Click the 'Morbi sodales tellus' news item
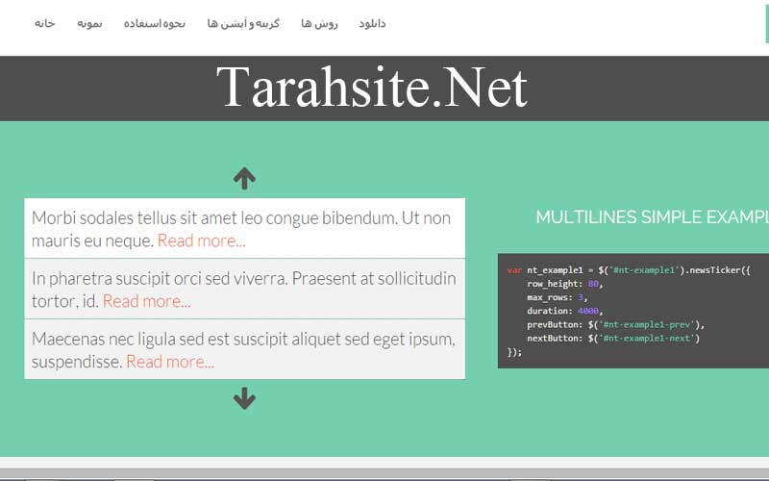769x481 pixels. point(245,228)
